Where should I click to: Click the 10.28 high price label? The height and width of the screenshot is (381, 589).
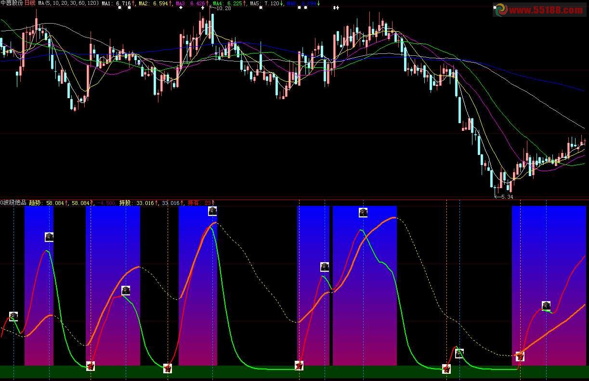[x=223, y=8]
